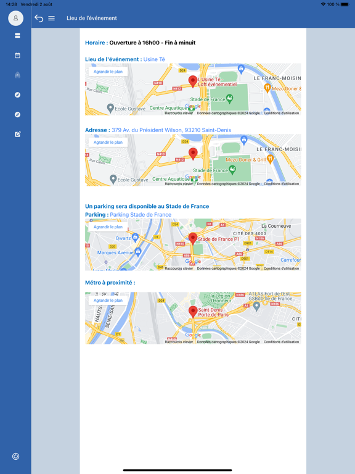Tap Mezo Doner & Grill marker on Adresse map

(270, 159)
